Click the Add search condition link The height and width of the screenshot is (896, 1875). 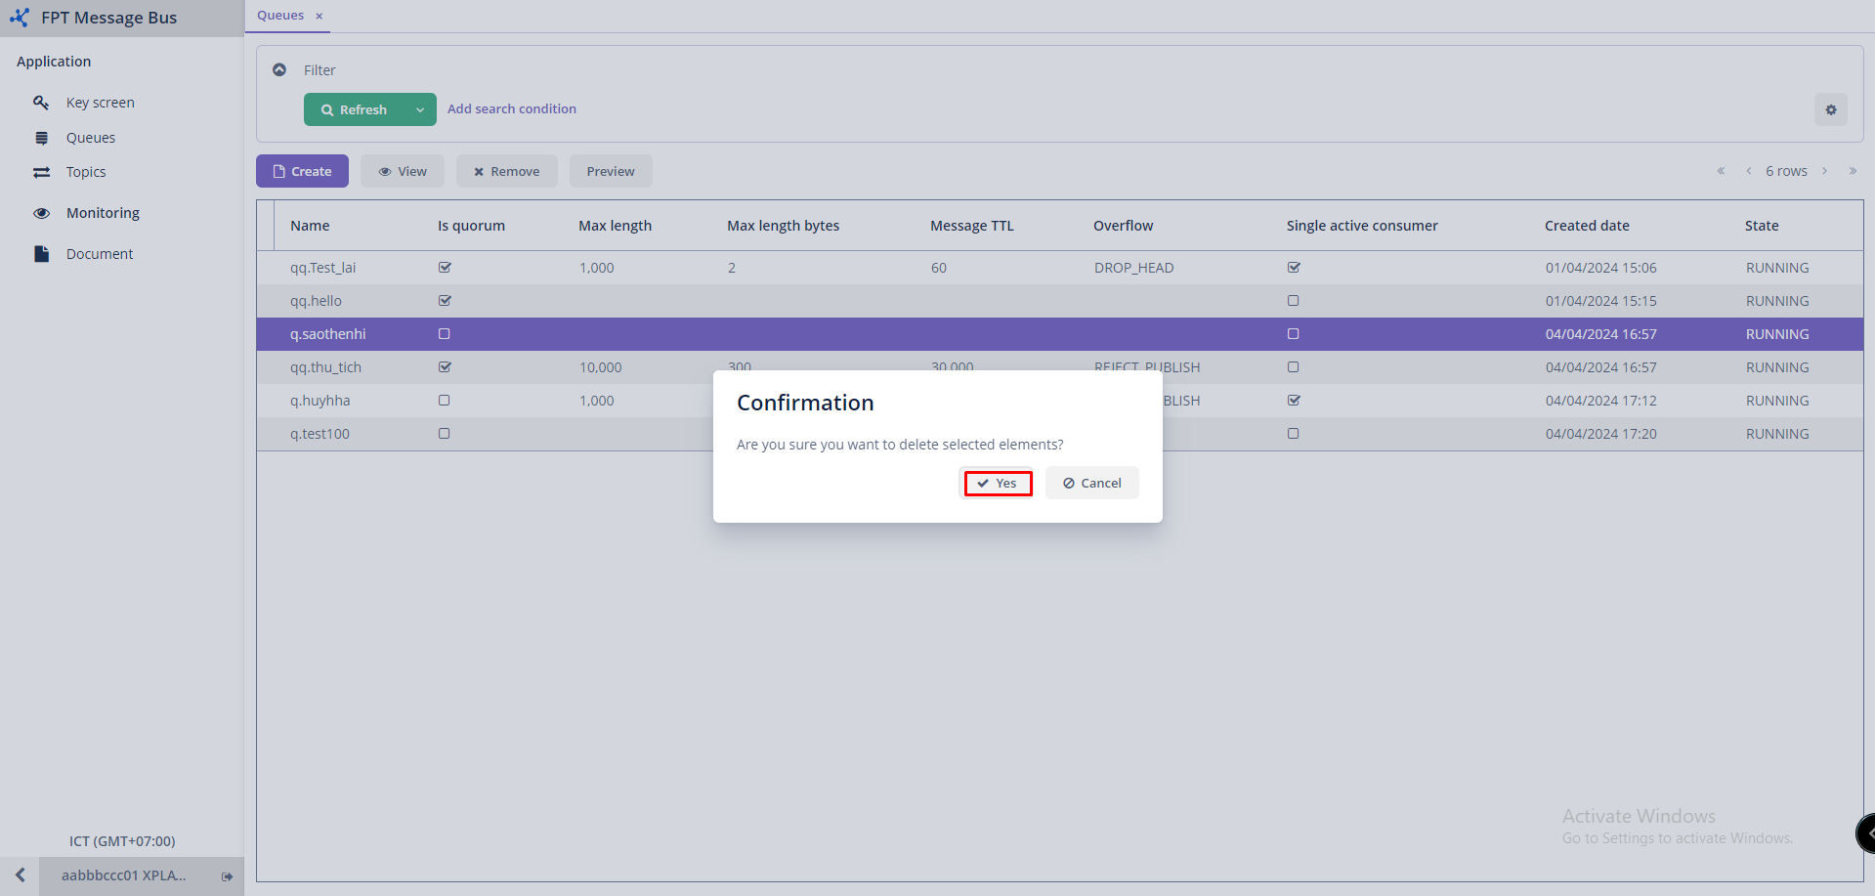coord(511,109)
